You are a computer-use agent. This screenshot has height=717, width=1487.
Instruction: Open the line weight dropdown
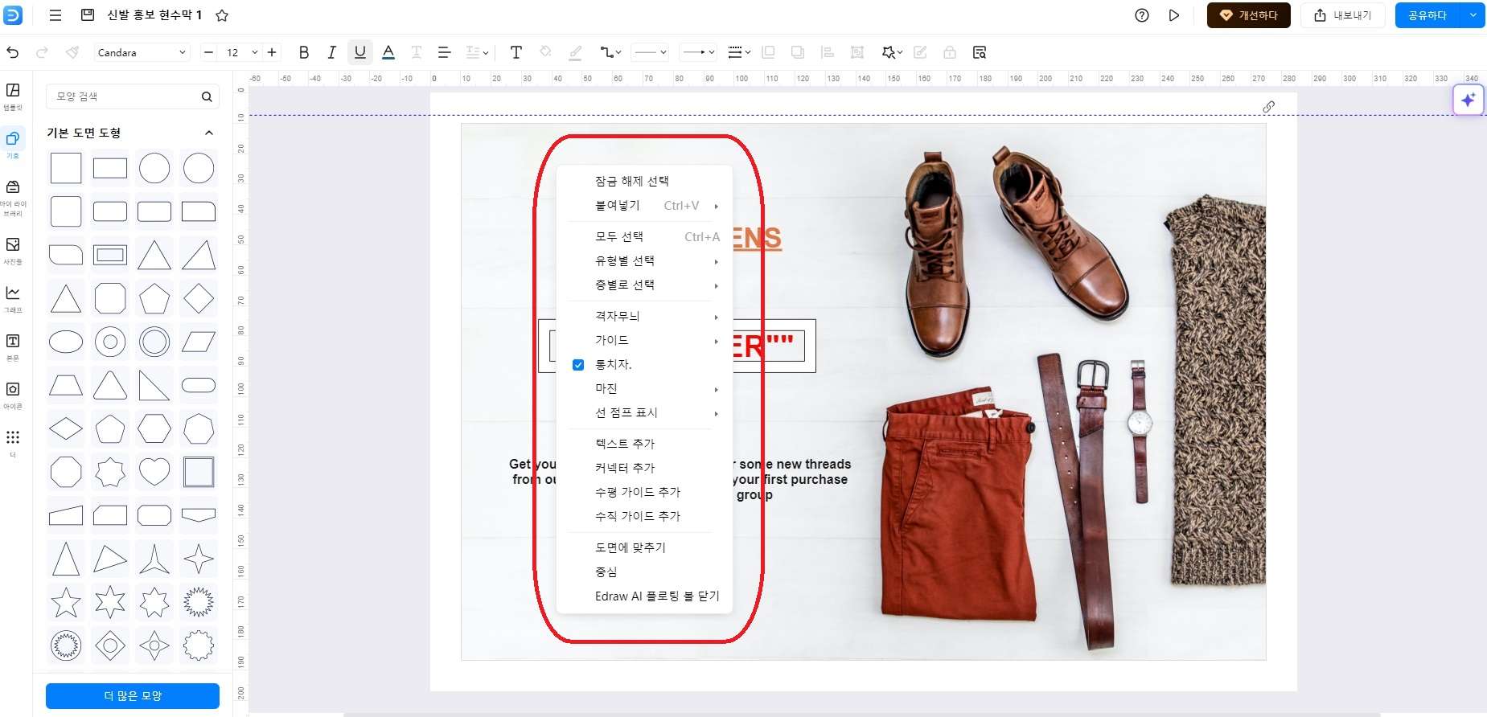coord(739,52)
